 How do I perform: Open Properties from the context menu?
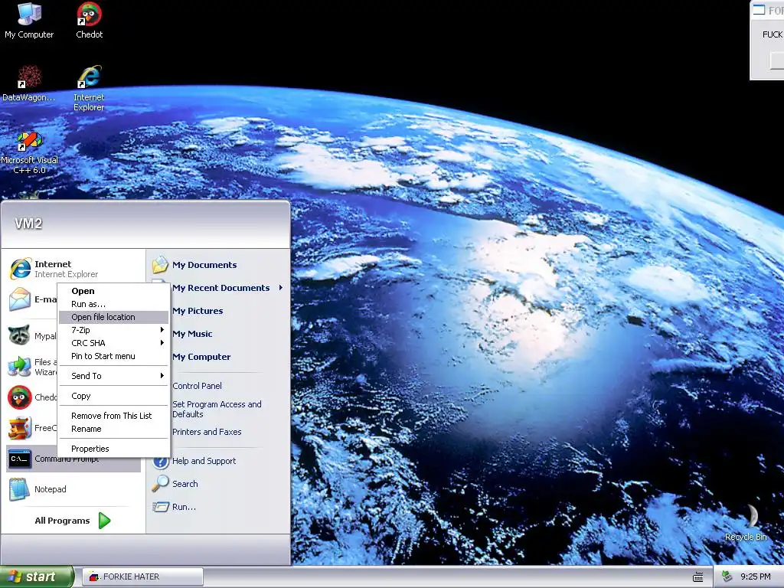113,449
